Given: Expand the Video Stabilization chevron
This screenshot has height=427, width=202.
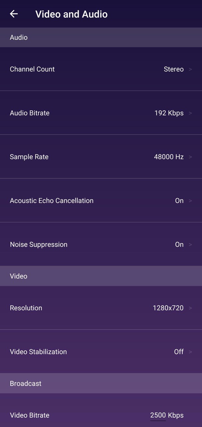Looking at the screenshot, I should pyautogui.click(x=191, y=352).
